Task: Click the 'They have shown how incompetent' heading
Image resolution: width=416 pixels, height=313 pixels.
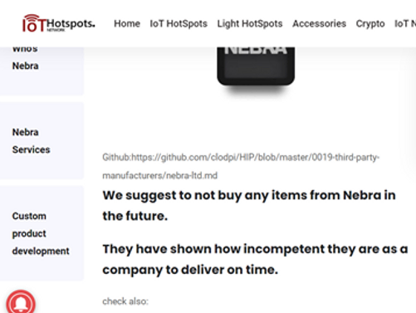Action: 255,259
